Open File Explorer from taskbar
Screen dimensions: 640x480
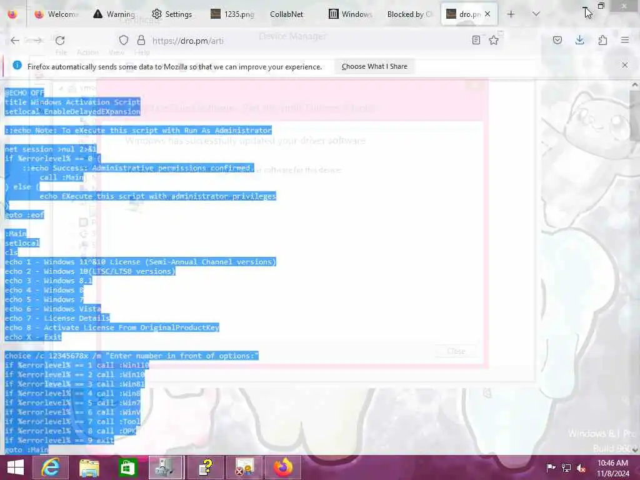89,467
